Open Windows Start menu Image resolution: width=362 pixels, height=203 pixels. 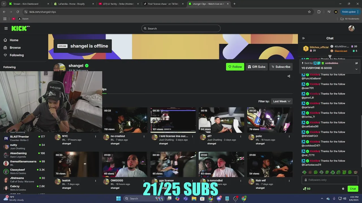(118, 198)
